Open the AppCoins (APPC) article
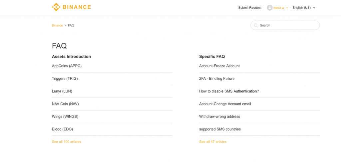Viewport: 341px width, 167px height. tap(67, 66)
